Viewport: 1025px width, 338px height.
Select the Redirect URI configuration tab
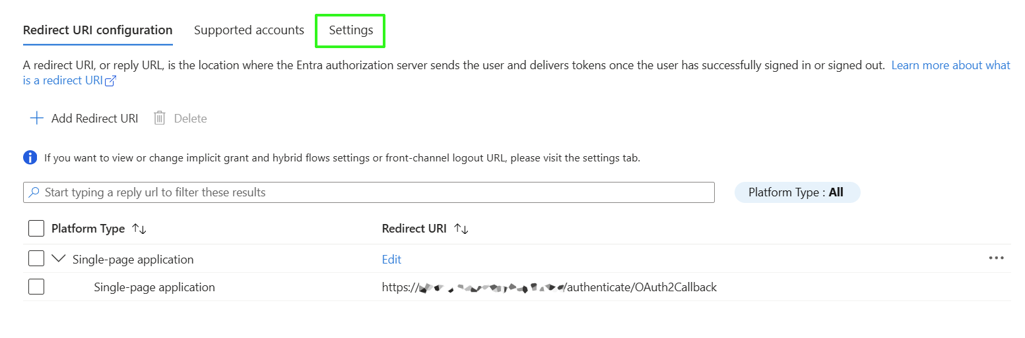point(98,30)
